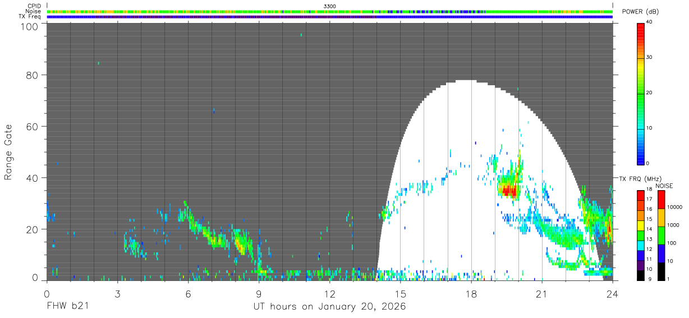Click the x-axis hour label '6'

click(188, 293)
